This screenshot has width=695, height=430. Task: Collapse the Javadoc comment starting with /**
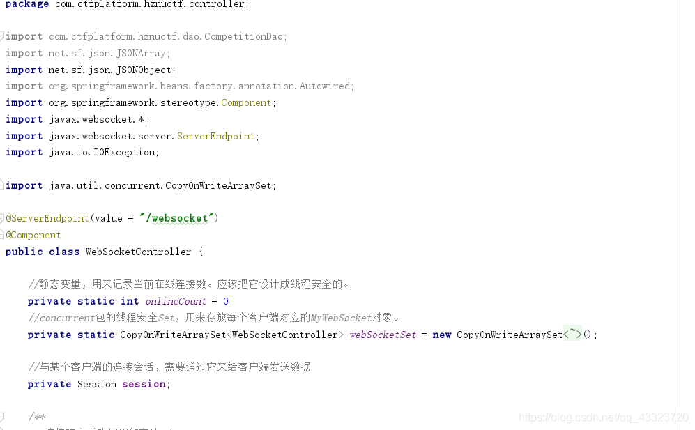[2, 417]
